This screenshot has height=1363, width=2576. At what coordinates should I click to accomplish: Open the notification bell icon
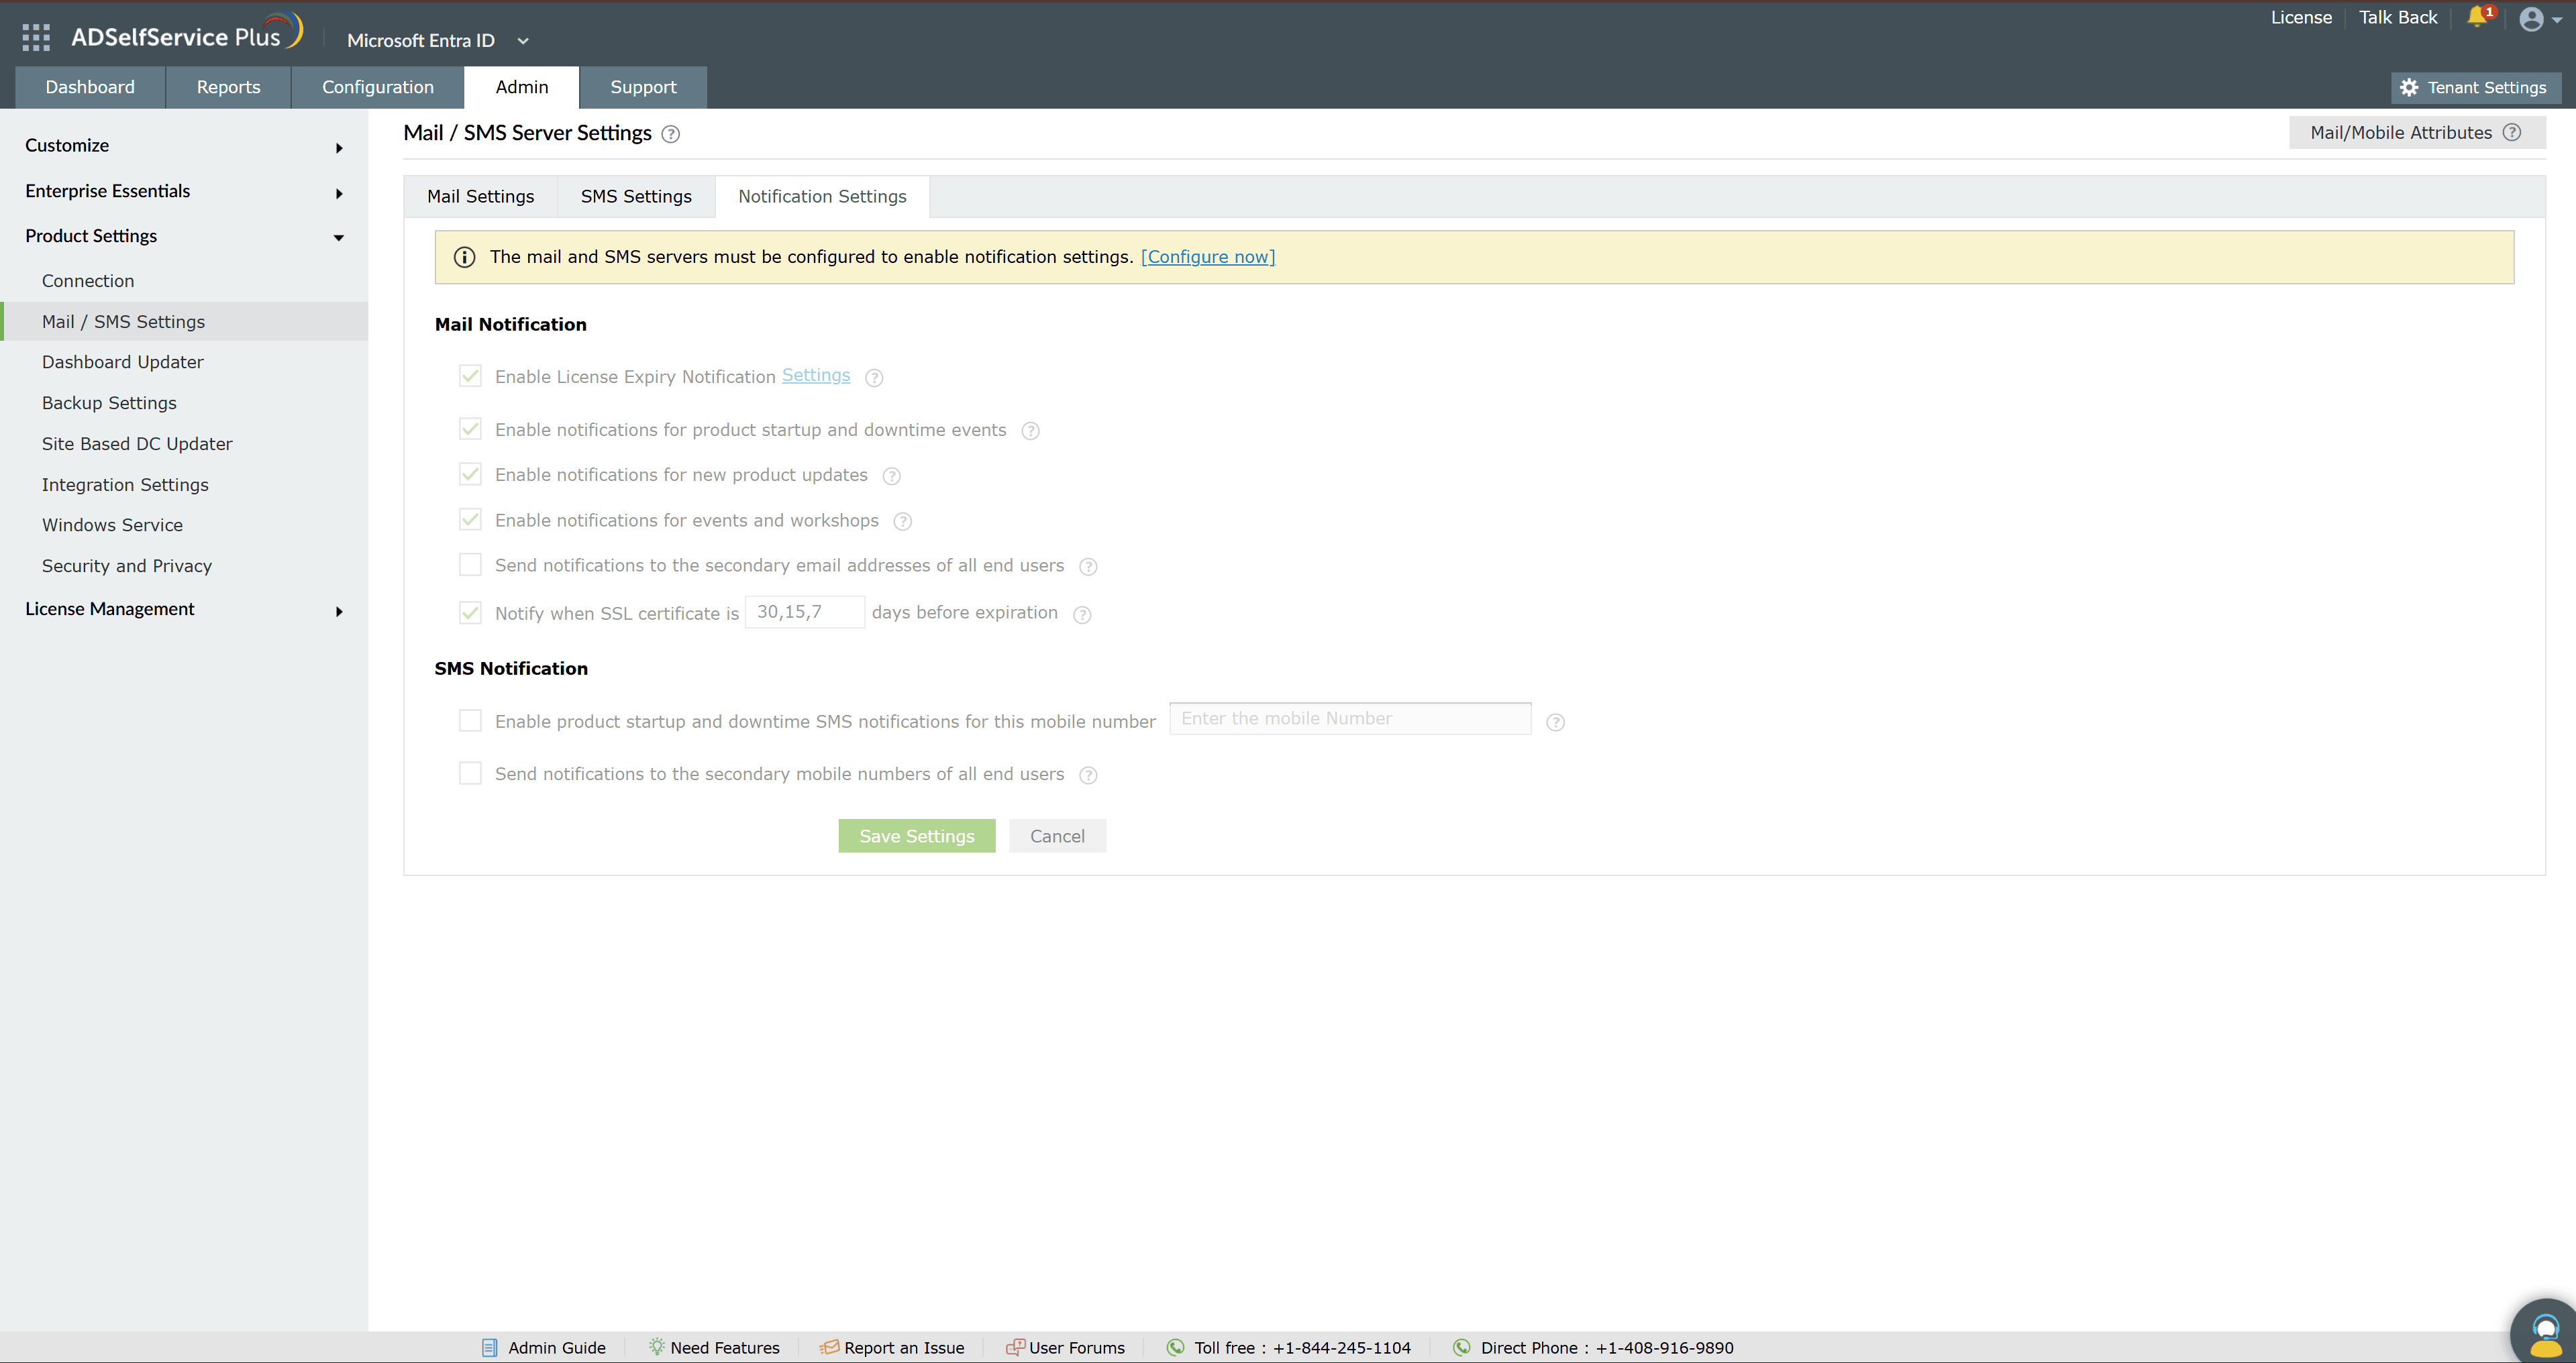click(x=2478, y=17)
